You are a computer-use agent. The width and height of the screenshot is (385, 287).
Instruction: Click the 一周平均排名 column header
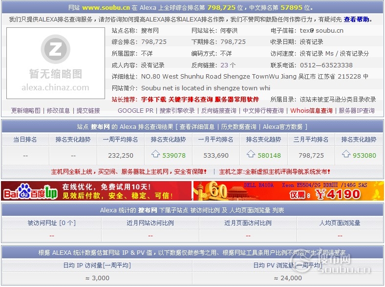(x=120, y=140)
